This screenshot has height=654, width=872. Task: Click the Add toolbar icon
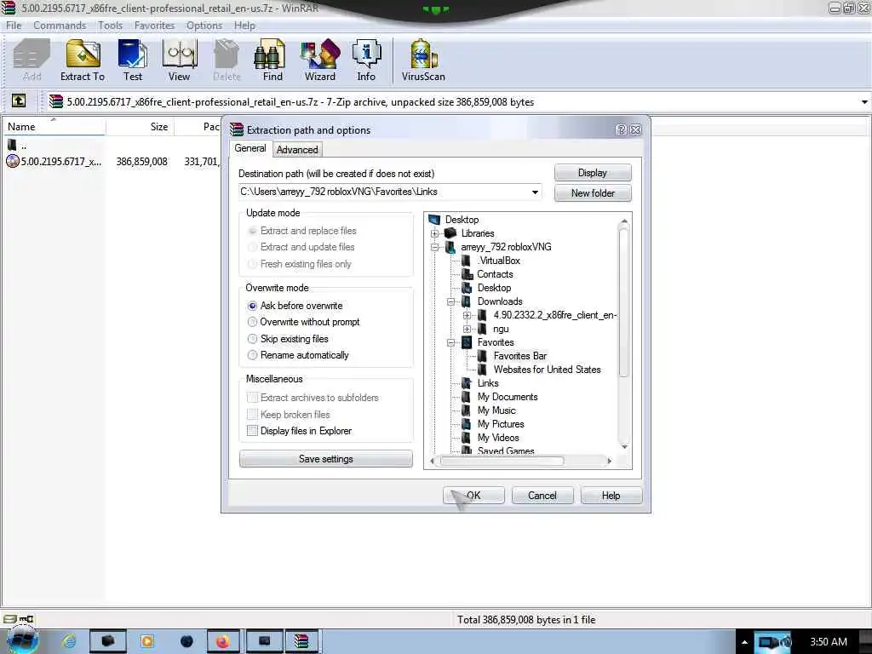[32, 60]
